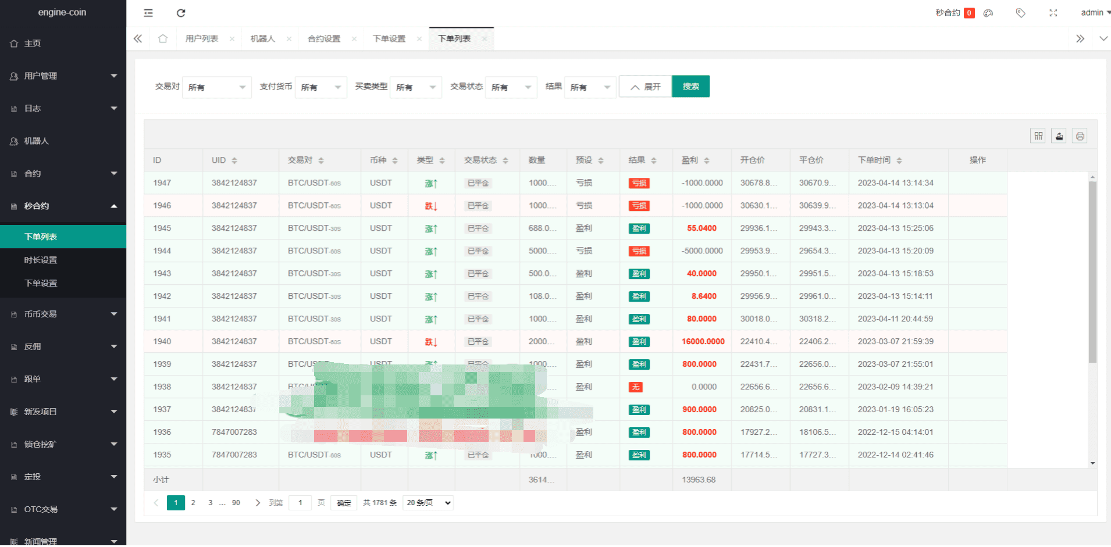Click the tag note icon in header
This screenshot has width=1111, height=547.
(1020, 13)
